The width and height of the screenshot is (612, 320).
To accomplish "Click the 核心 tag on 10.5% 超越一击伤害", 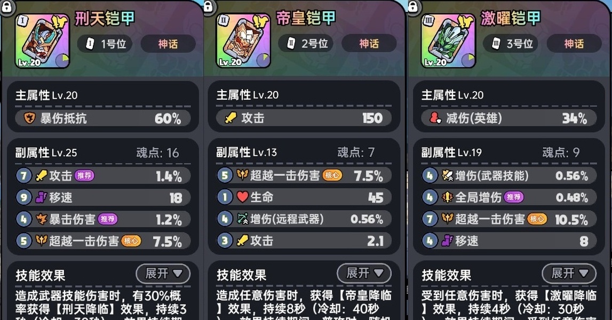I will [x=537, y=219].
